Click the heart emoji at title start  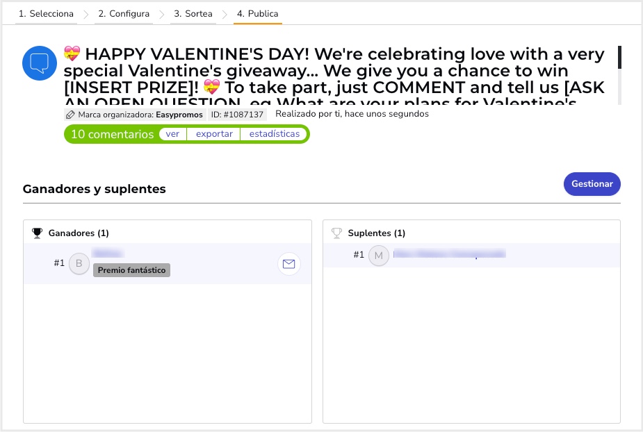coord(72,53)
